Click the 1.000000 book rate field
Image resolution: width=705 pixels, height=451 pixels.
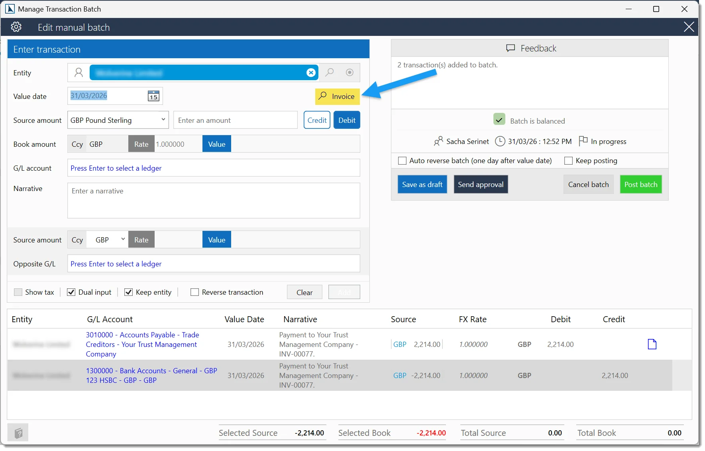click(x=178, y=144)
